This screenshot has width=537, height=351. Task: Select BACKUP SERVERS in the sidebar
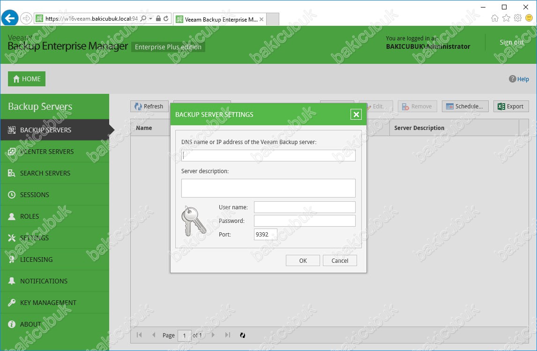(x=55, y=130)
